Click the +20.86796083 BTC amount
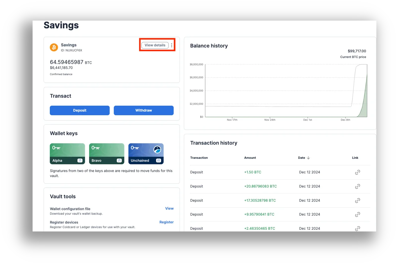 tap(261, 186)
